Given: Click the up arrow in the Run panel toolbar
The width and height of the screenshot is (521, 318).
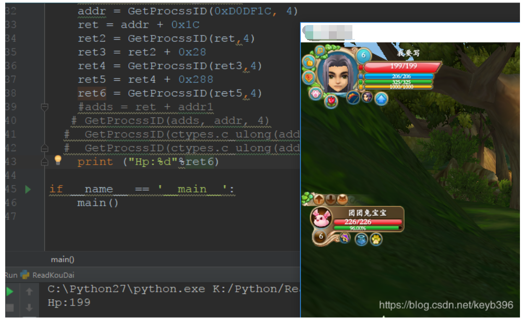Looking at the screenshot, I should click(29, 291).
